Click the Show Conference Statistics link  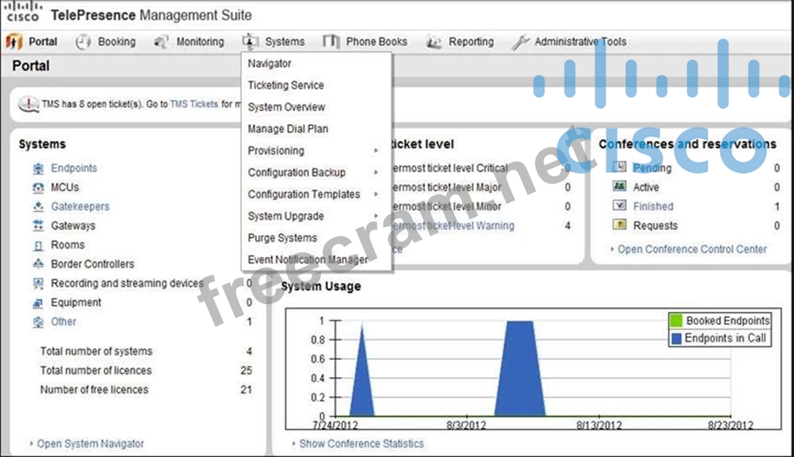(x=361, y=444)
